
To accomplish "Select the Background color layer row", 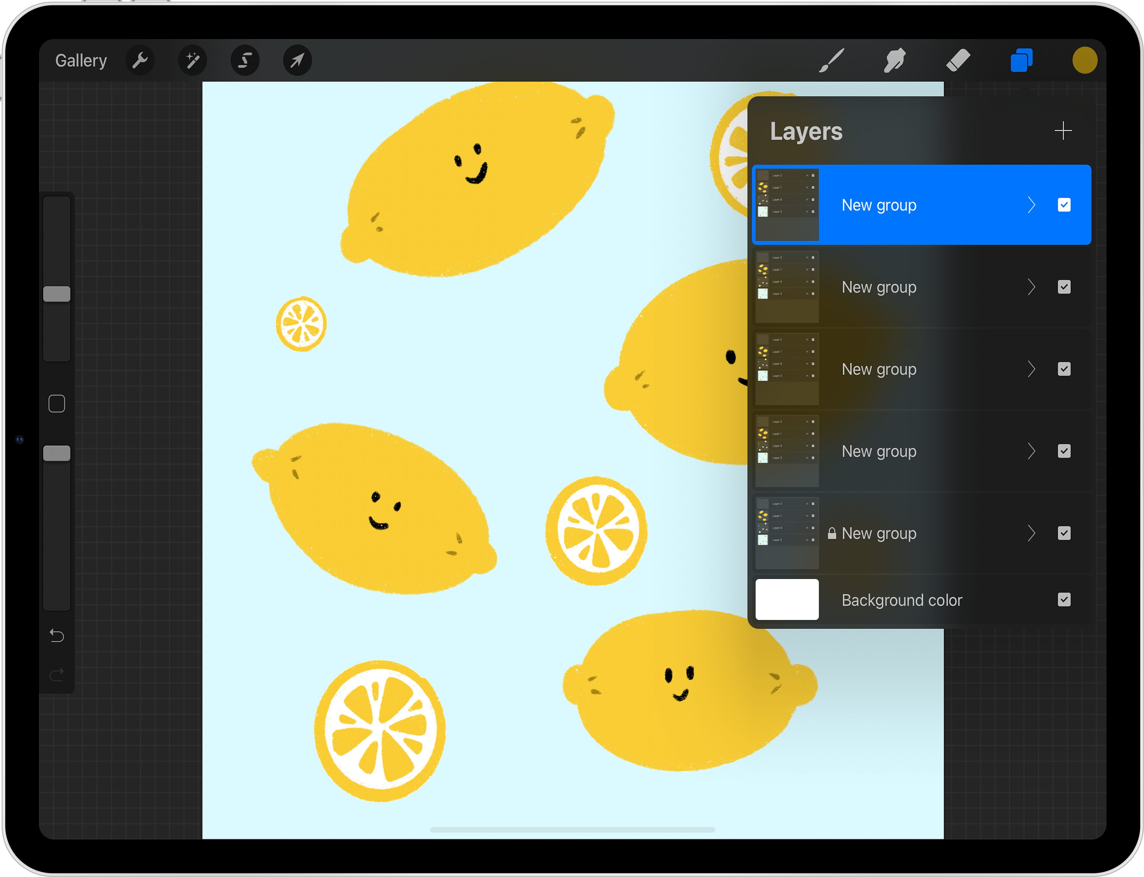I will pyautogui.click(x=902, y=600).
